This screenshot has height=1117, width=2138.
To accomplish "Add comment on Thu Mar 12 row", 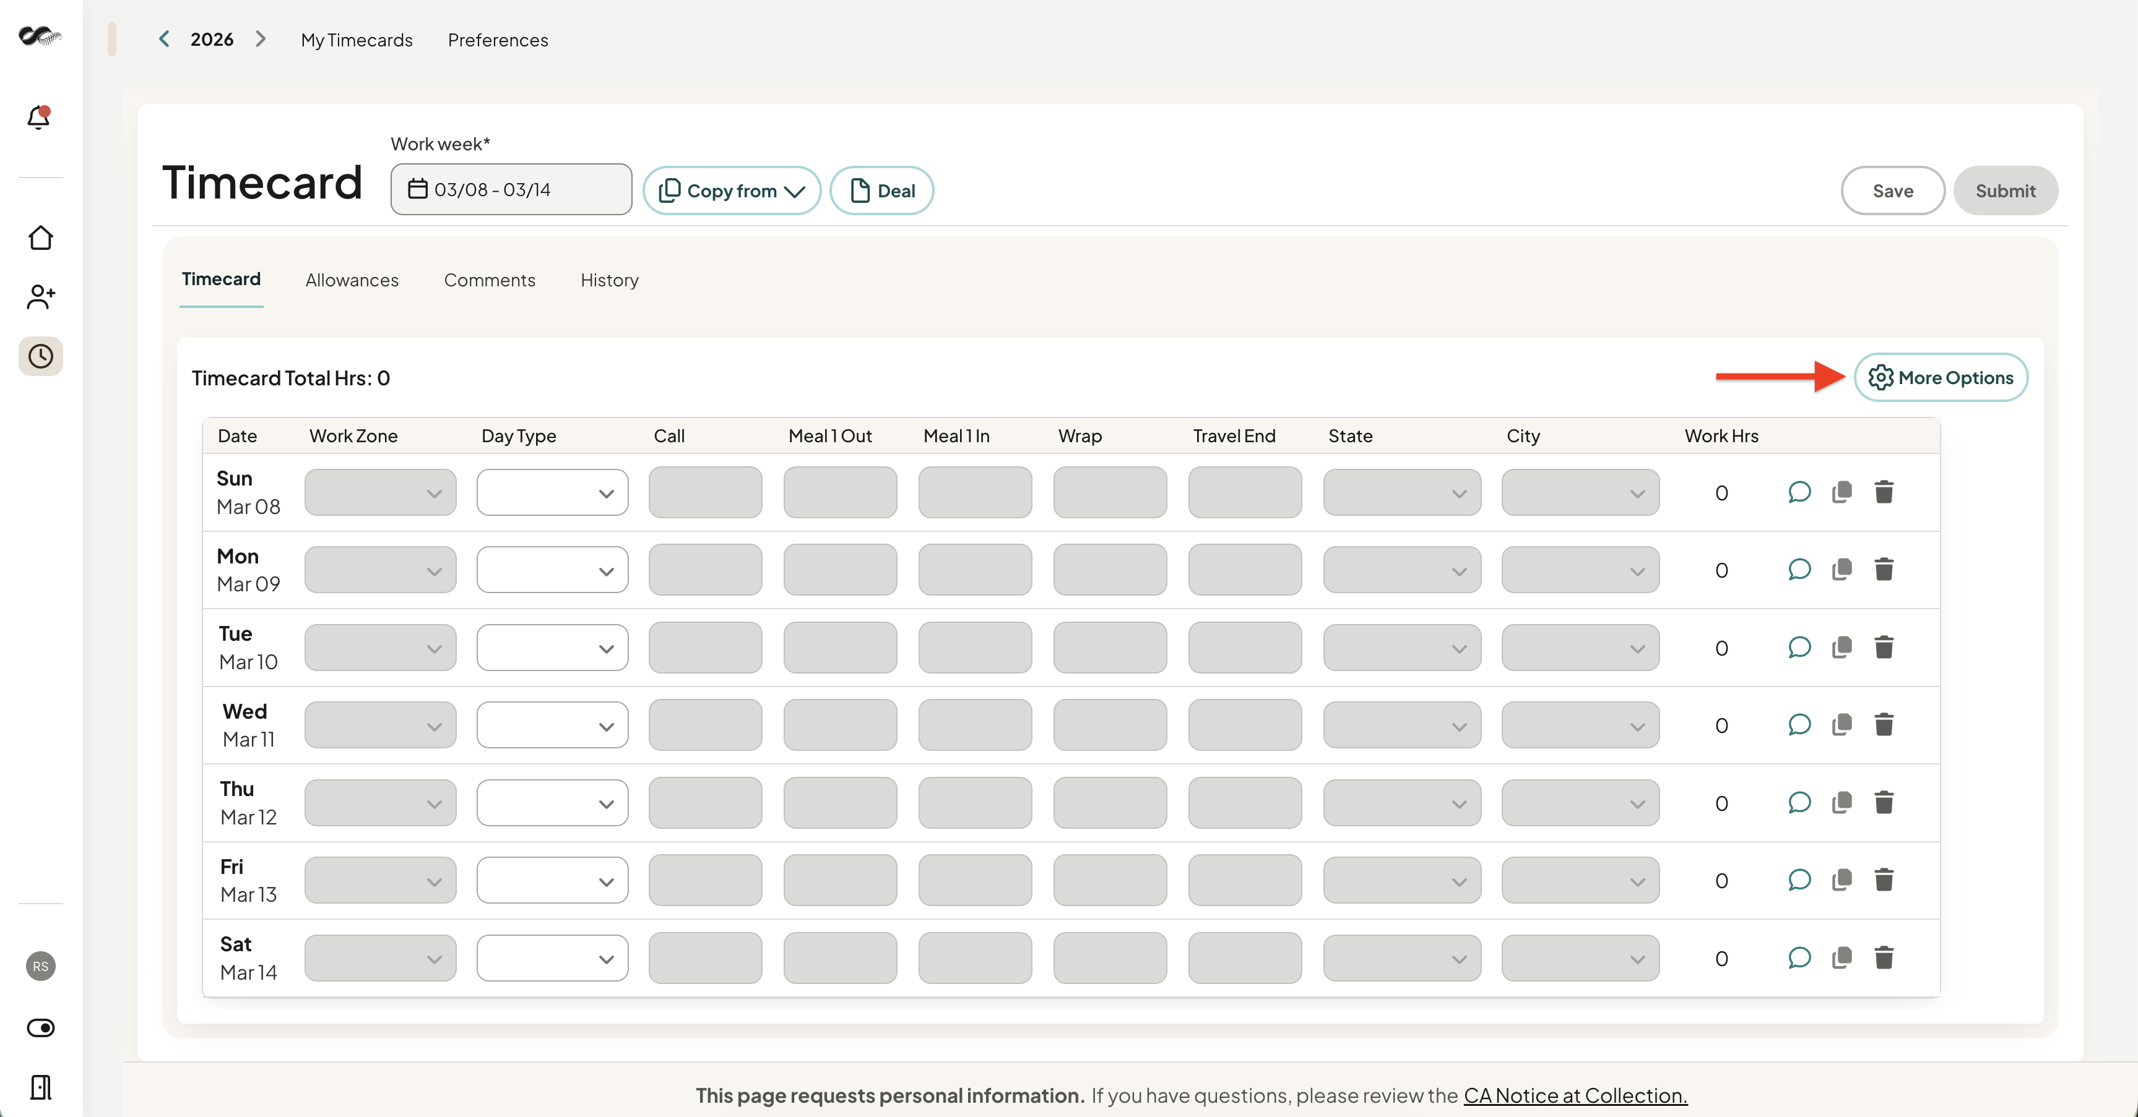I will click(x=1799, y=803).
